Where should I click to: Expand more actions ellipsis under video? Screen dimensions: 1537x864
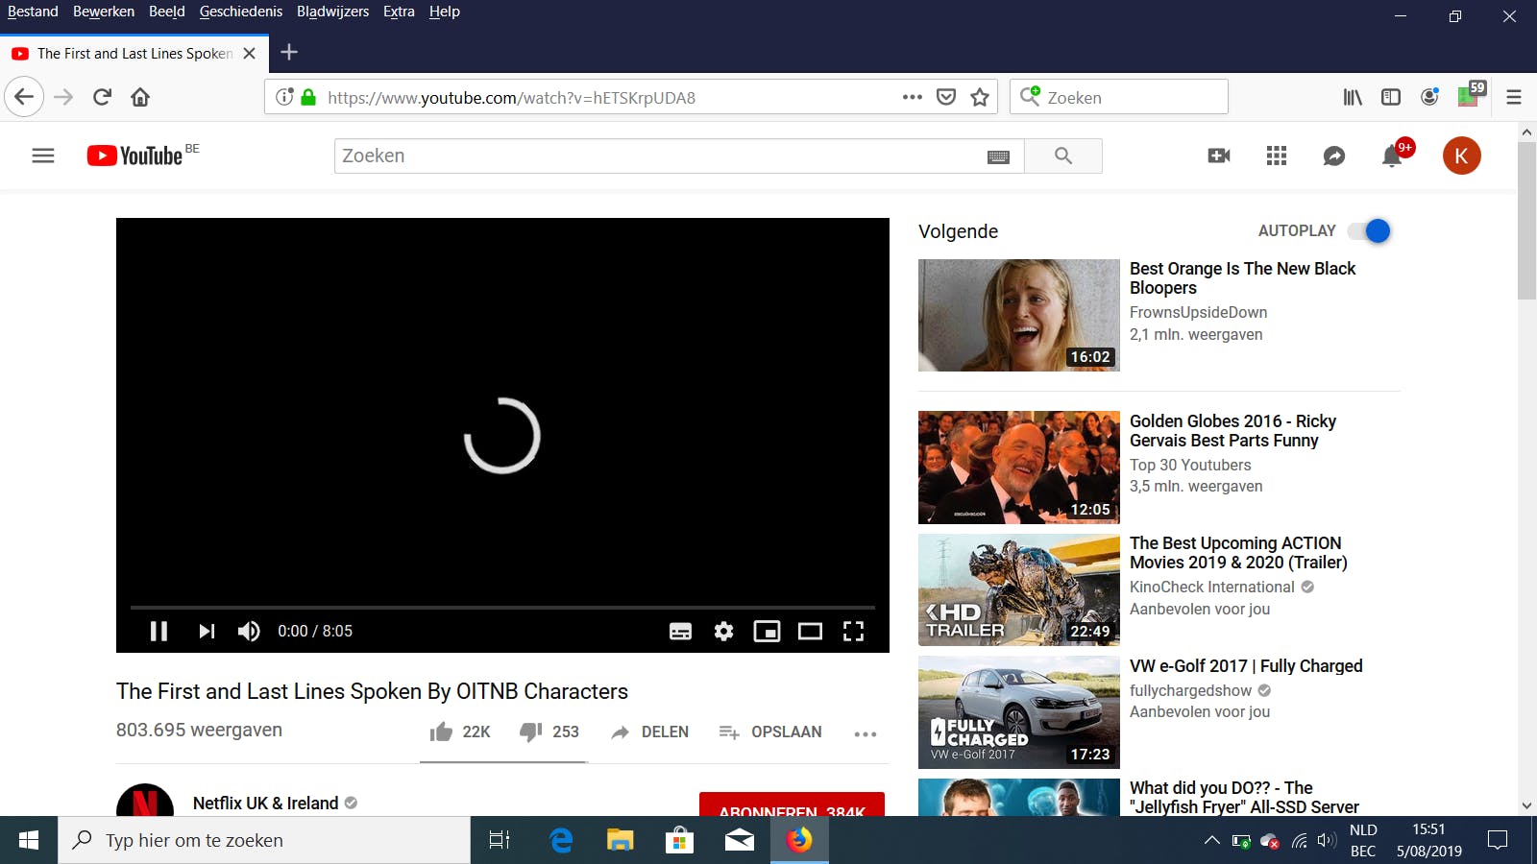tap(865, 733)
